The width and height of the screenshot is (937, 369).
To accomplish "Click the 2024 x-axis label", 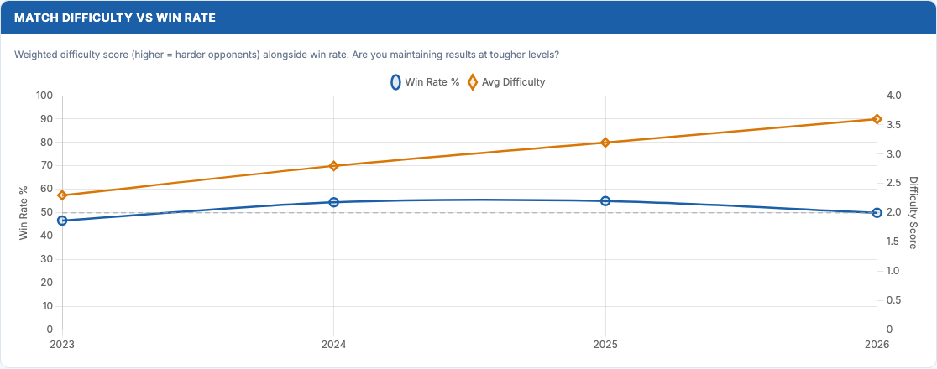I will 334,344.
